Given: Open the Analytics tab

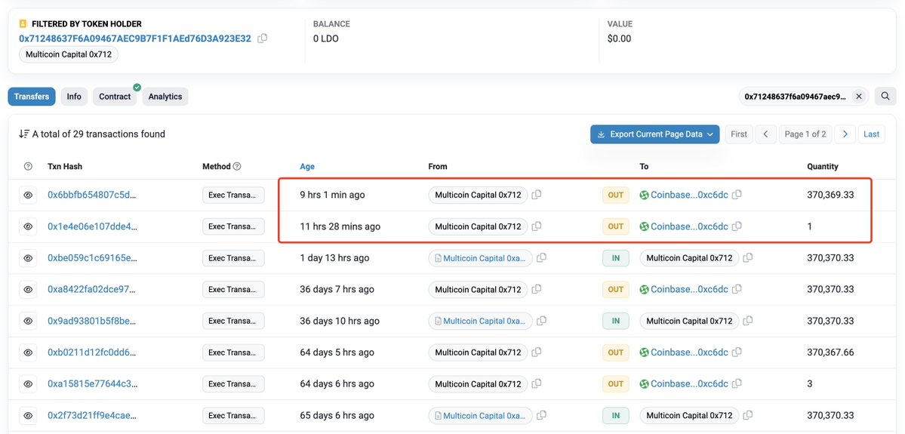Looking at the screenshot, I should point(165,97).
